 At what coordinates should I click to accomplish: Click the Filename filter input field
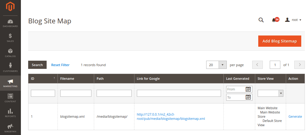[x=76, y=93]
